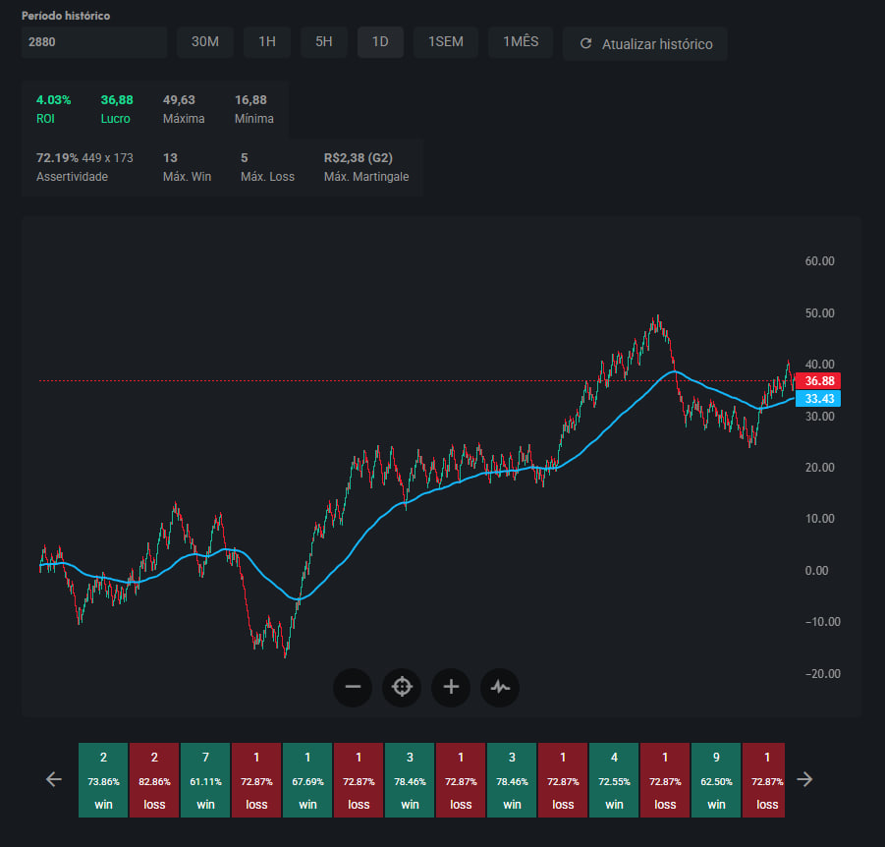
Task: Choose the 1MÊS period button
Action: (521, 42)
